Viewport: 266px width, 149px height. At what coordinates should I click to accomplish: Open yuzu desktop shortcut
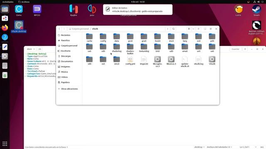(x=92, y=10)
